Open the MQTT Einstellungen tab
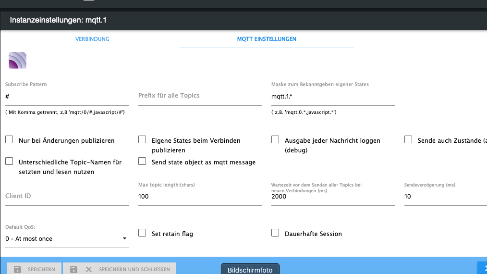This screenshot has width=487, height=274. coord(267,39)
